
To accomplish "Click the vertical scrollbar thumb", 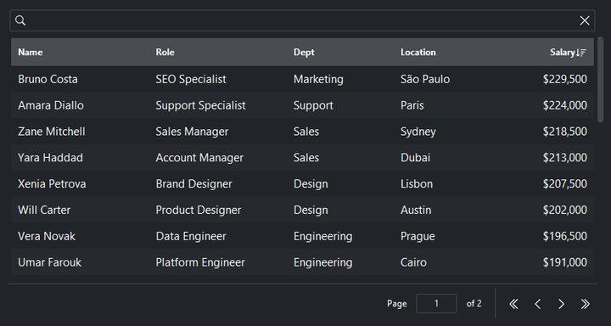I will point(601,80).
